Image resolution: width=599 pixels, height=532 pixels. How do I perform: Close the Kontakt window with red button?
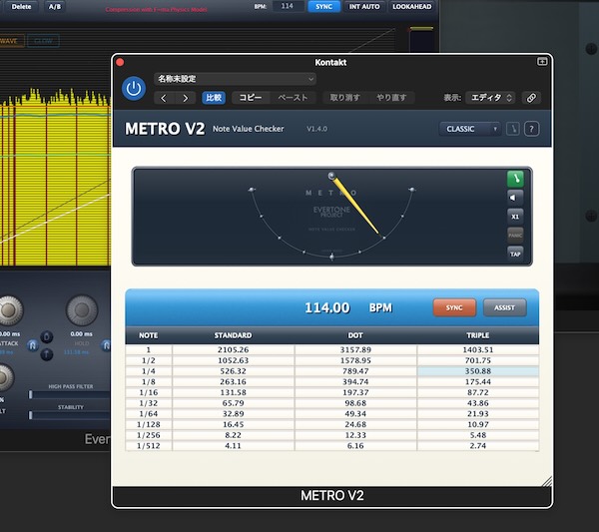pos(120,62)
